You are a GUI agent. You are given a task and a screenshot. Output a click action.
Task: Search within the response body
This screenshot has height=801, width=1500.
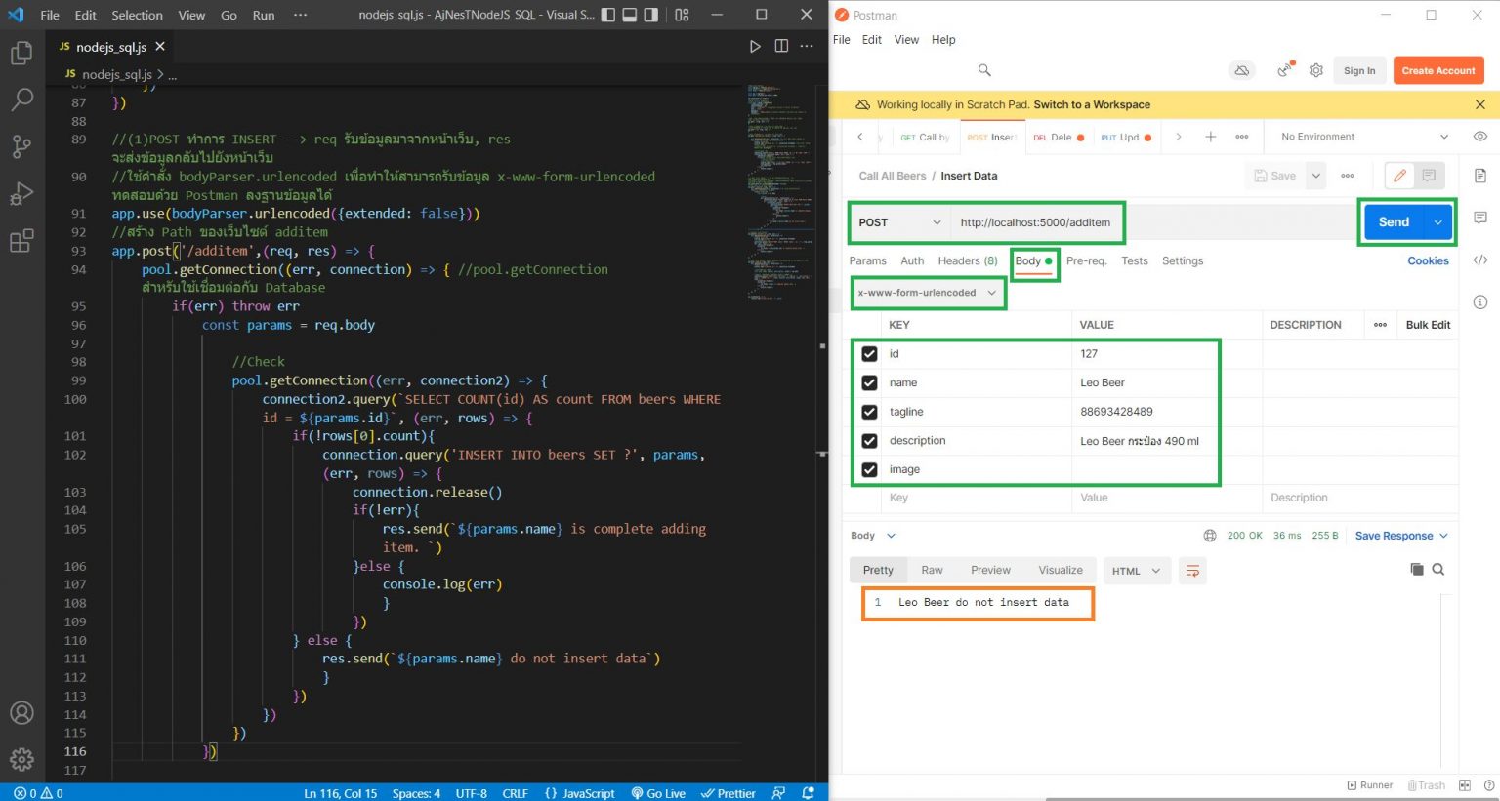pos(1438,570)
